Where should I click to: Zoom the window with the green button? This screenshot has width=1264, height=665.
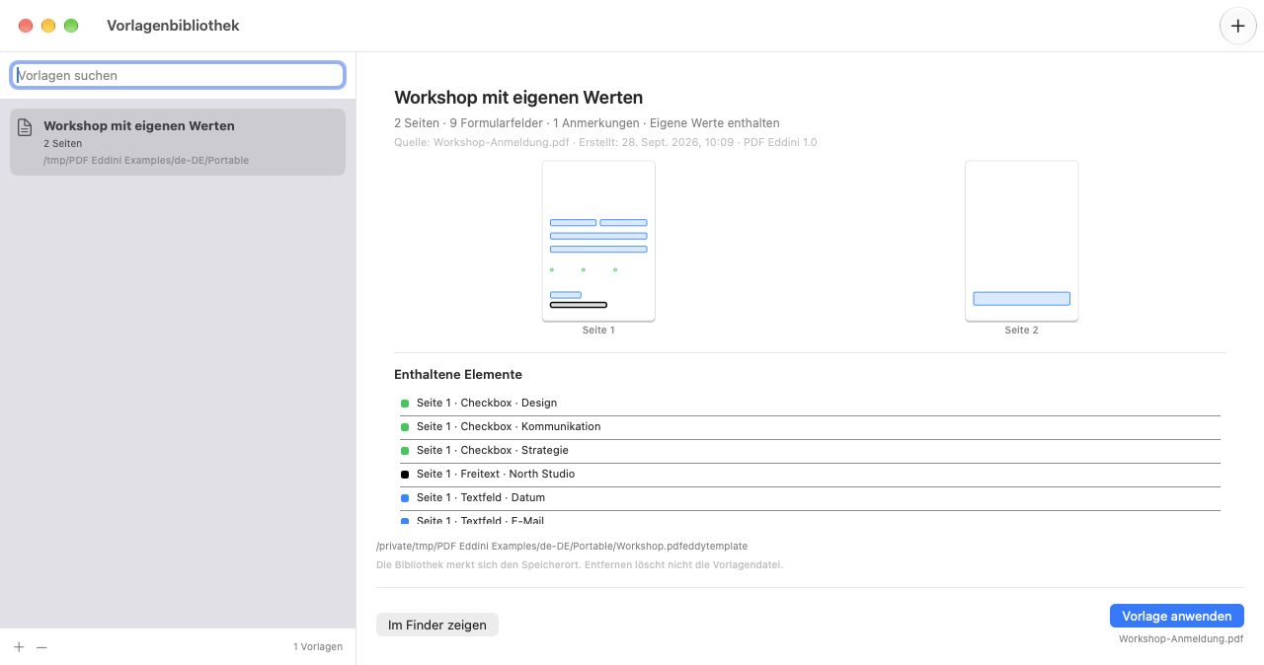pyautogui.click(x=71, y=26)
